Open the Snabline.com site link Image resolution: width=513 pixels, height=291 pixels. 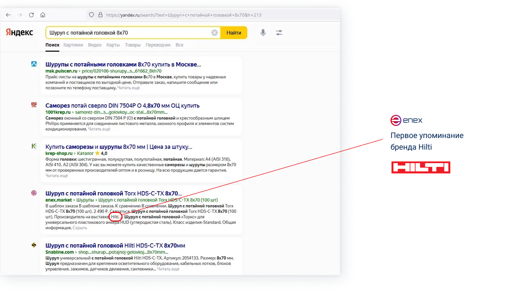point(60,252)
